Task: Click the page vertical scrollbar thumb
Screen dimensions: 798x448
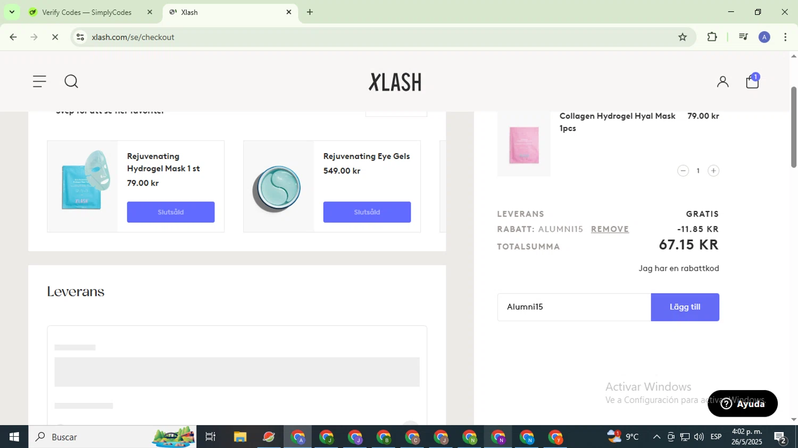Action: click(x=793, y=128)
